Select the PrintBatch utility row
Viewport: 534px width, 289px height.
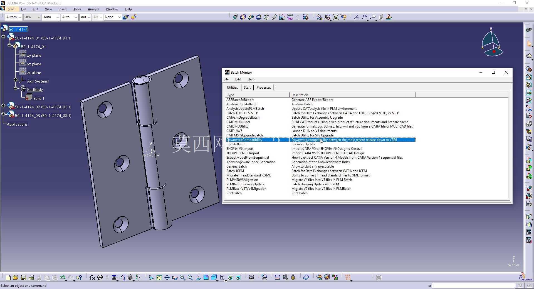320,193
